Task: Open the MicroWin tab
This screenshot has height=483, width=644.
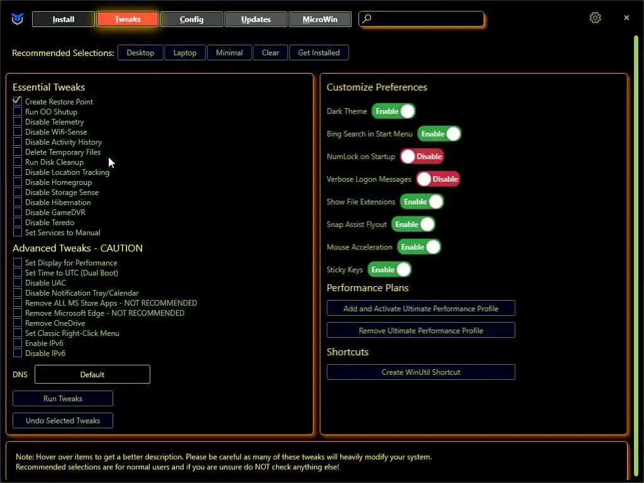Action: coord(320,19)
